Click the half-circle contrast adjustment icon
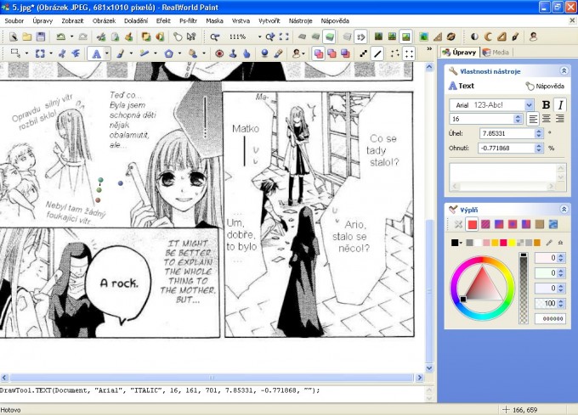 (474, 36)
